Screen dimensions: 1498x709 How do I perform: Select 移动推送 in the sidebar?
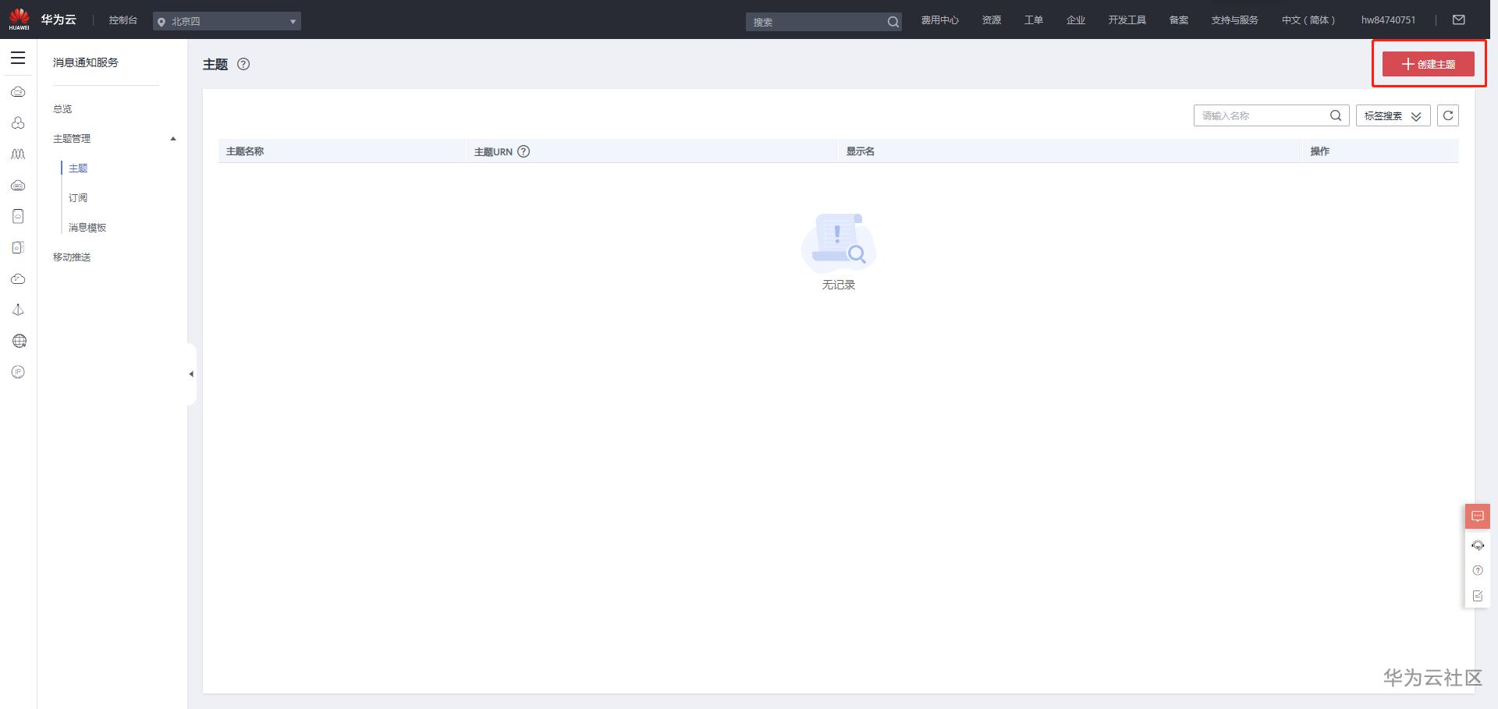(x=72, y=257)
